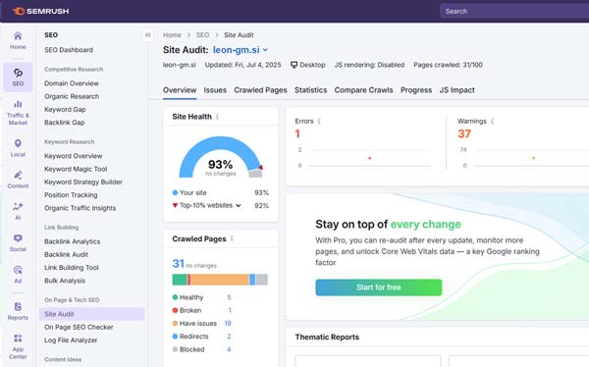The image size is (589, 367).
Task: Open Log File Analyzer
Action: (71, 341)
